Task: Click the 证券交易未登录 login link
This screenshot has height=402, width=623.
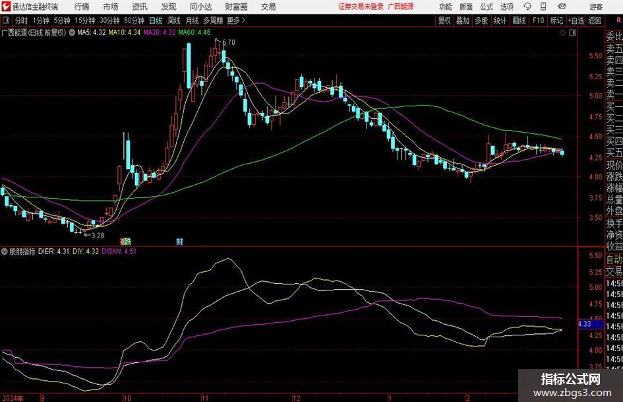Action: 361,7
